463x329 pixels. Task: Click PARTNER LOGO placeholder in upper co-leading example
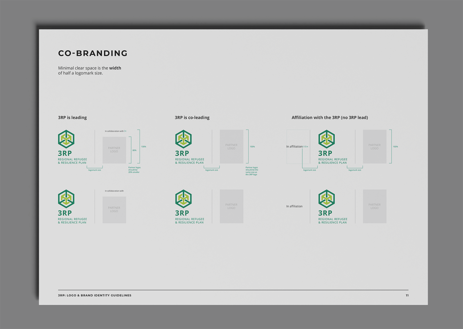click(231, 147)
